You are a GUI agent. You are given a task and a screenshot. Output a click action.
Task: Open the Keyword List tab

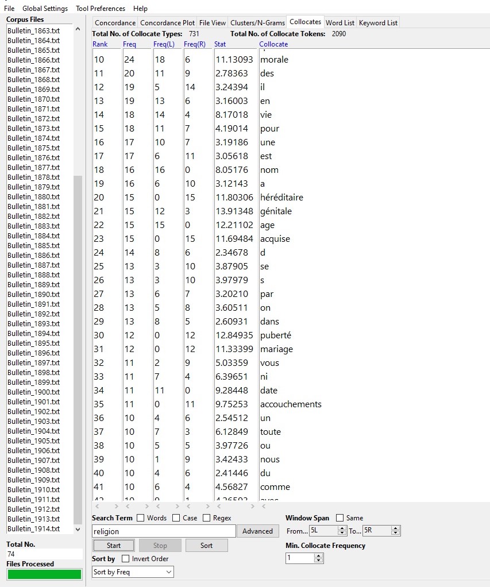(378, 22)
